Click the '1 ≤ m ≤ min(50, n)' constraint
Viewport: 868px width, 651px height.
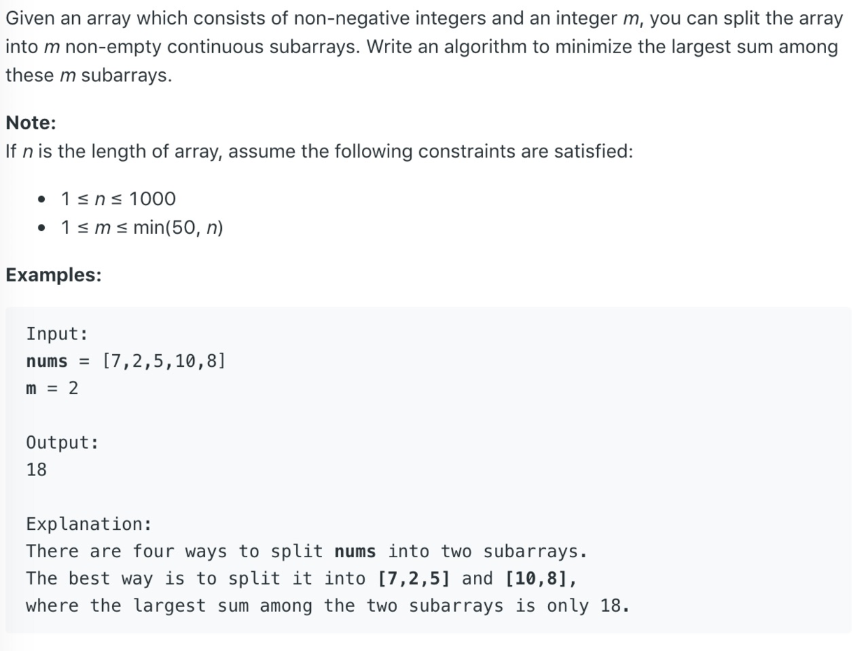tap(142, 227)
